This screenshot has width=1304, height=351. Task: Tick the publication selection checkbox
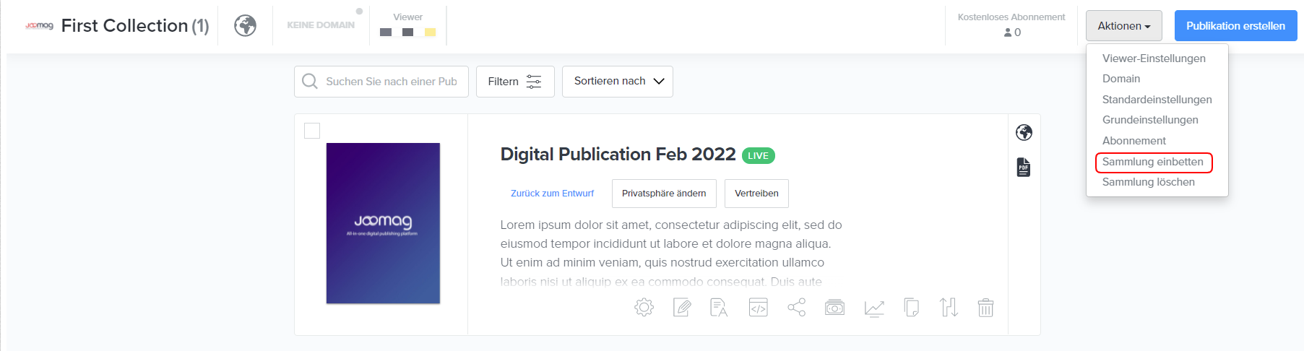click(x=312, y=131)
